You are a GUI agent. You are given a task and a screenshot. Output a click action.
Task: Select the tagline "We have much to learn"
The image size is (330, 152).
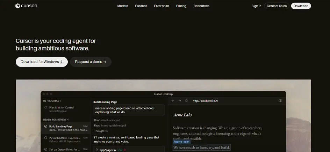[x=201, y=147]
